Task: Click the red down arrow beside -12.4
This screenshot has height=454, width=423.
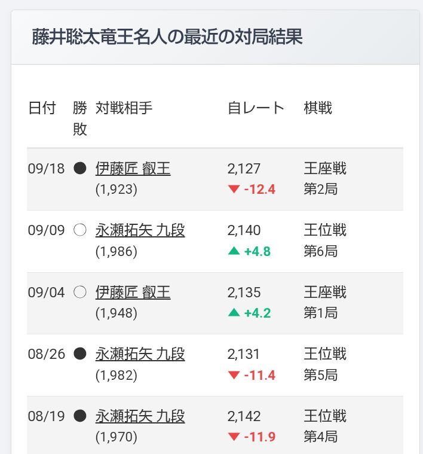Action: (234, 190)
